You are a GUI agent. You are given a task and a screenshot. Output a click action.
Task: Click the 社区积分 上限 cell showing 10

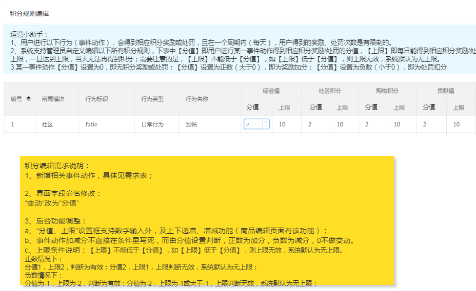pos(340,124)
